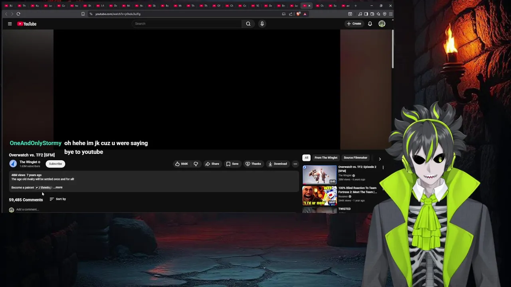The width and height of the screenshot is (511, 287).
Task: Open Brave wallet icon in toolbar
Action: (372, 14)
